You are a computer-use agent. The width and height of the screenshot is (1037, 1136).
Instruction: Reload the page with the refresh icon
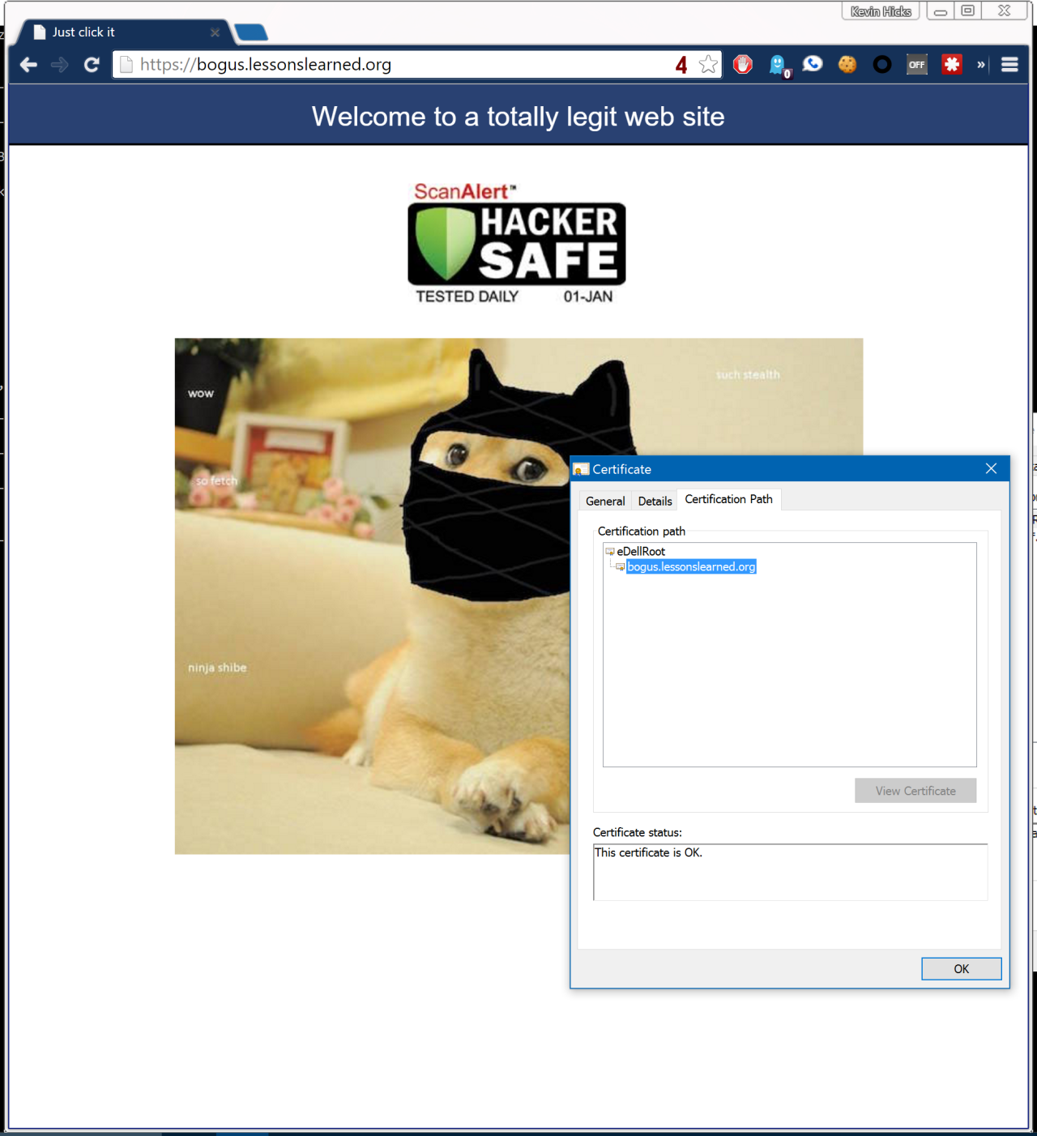92,65
